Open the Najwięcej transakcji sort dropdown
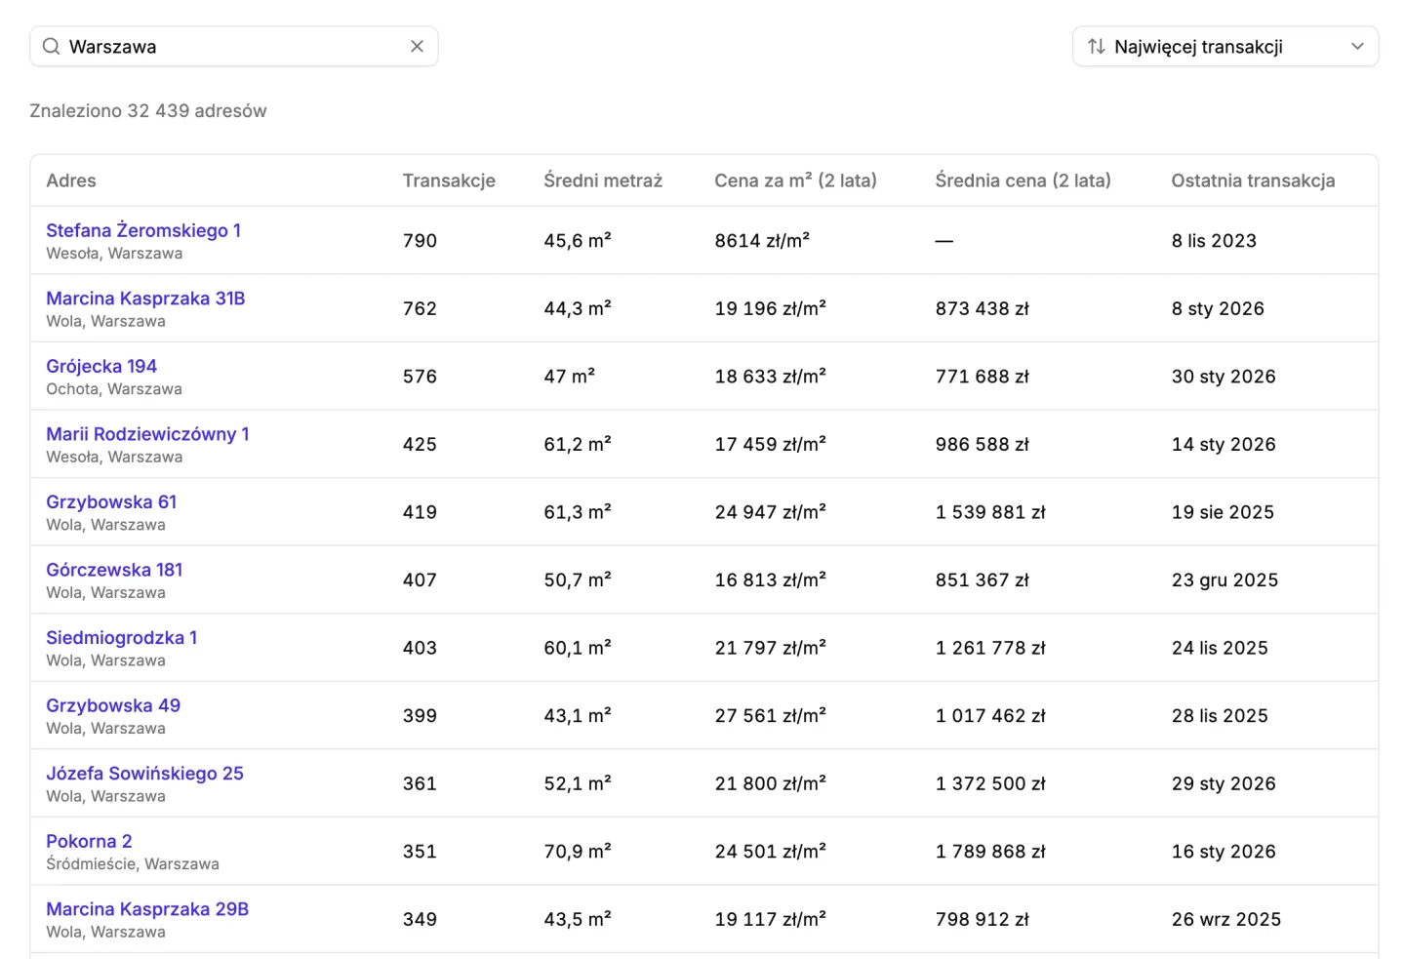This screenshot has height=959, width=1405. (1224, 46)
